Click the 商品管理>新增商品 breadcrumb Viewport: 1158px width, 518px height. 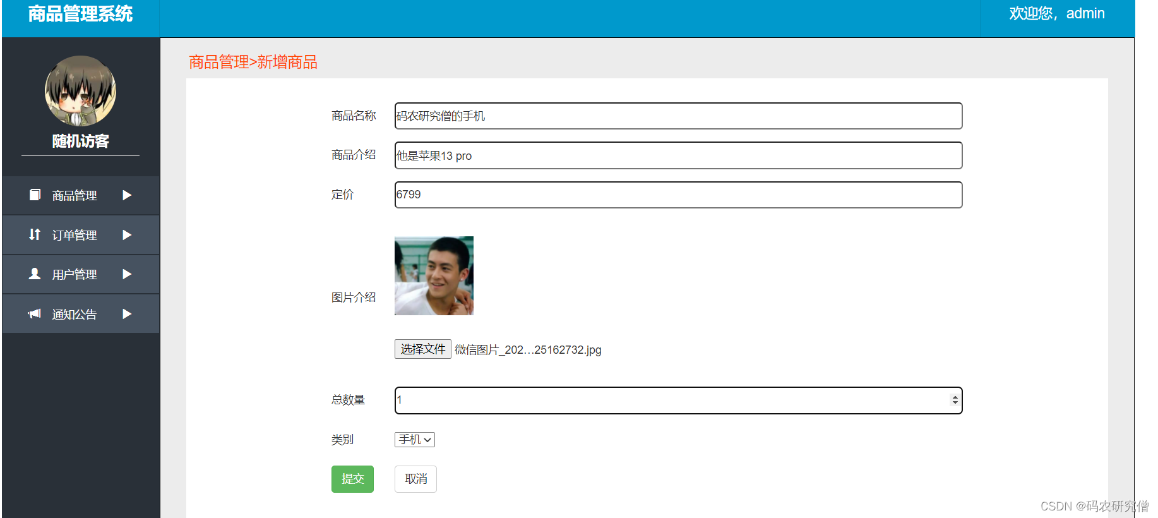[x=253, y=62]
